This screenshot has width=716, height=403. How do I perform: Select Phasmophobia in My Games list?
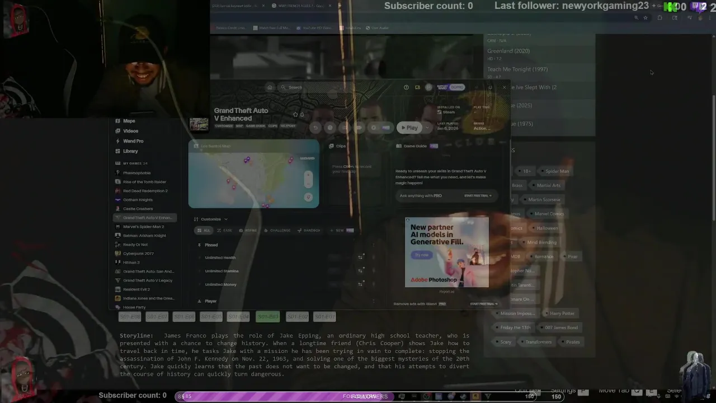click(136, 173)
